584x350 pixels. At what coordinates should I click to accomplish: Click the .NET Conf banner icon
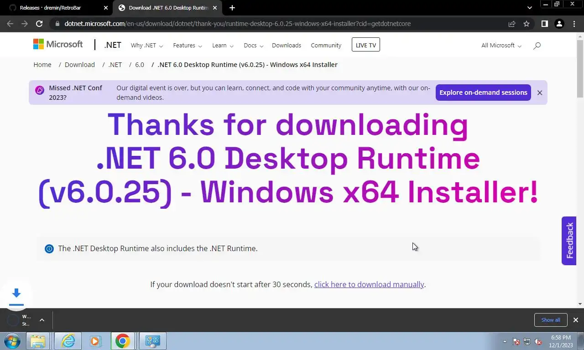point(40,90)
